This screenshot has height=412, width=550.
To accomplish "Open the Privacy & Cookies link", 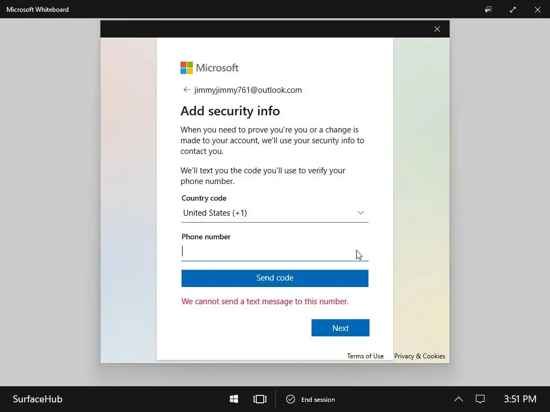I will 419,356.
